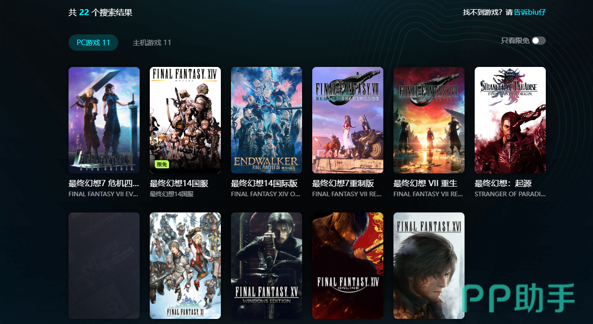Choose the Stranger of Paradise cover
593x324 pixels.
pos(510,120)
